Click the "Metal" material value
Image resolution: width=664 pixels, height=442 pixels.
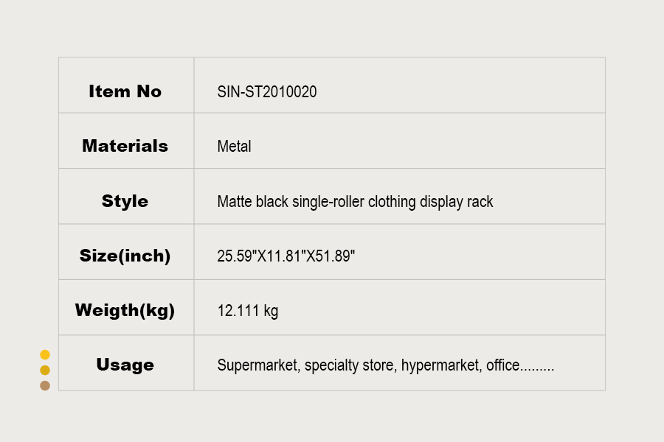tap(234, 147)
